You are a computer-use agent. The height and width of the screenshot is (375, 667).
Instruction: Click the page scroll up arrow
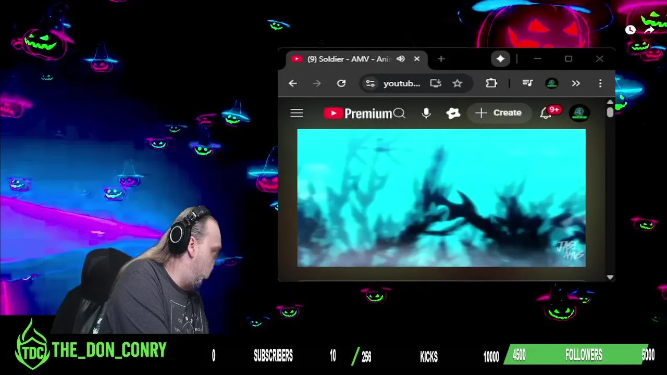(610, 102)
